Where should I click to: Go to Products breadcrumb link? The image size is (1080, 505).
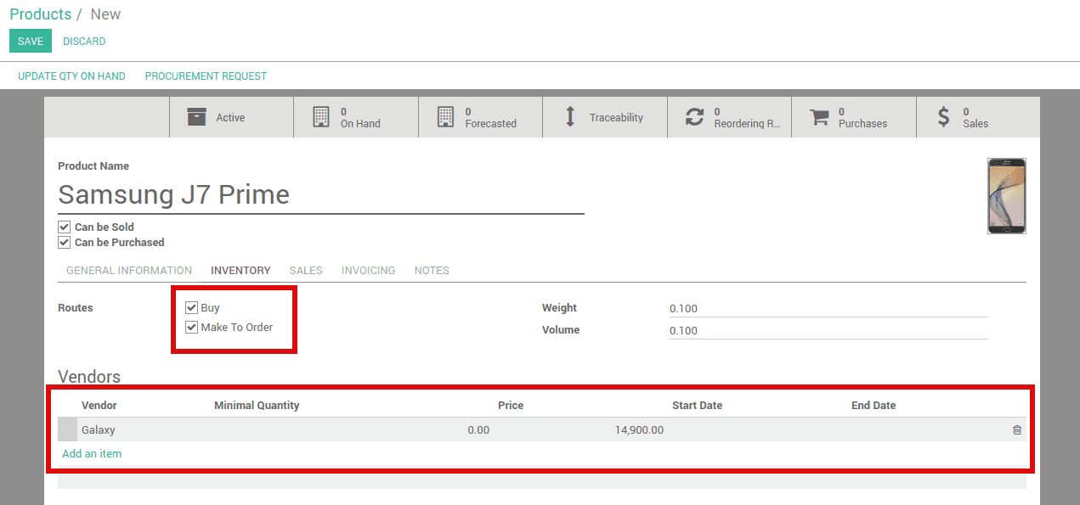41,14
